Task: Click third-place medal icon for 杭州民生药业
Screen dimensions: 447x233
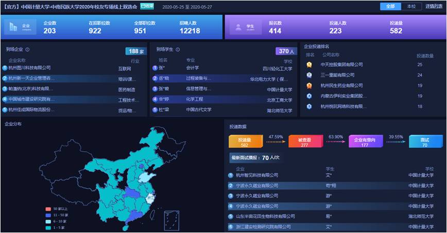Action: point(309,85)
